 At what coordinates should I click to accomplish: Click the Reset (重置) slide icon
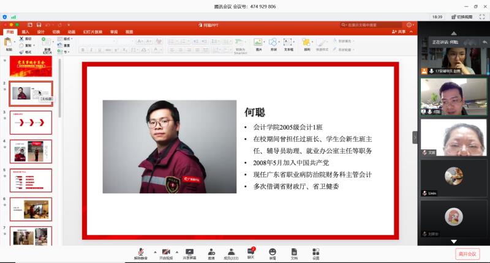point(60,45)
